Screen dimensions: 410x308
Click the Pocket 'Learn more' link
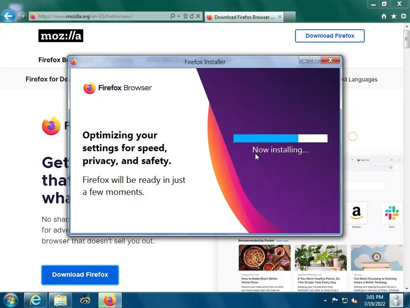[282, 241]
